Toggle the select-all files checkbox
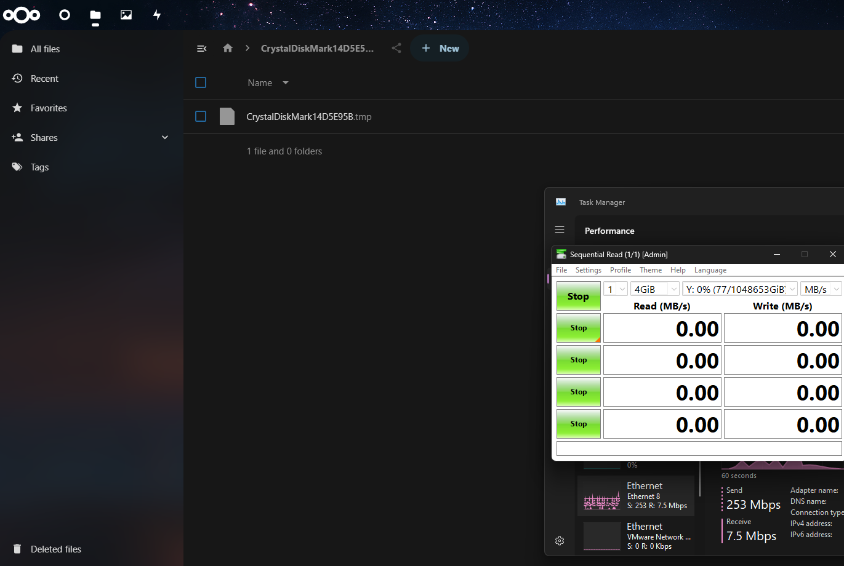Viewport: 844px width, 566px height. click(x=201, y=82)
